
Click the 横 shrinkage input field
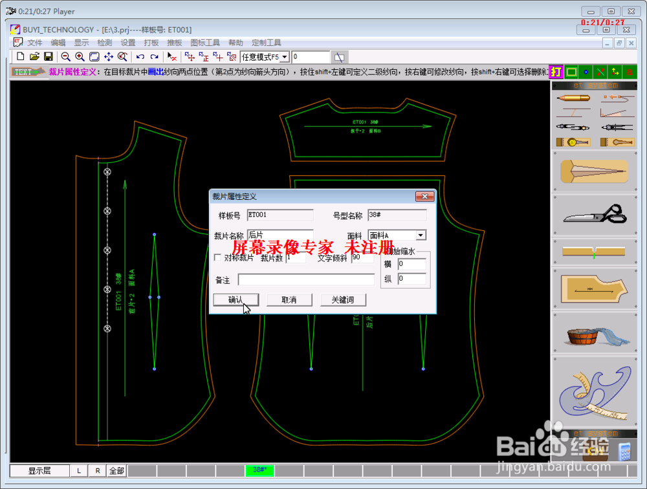tap(411, 264)
